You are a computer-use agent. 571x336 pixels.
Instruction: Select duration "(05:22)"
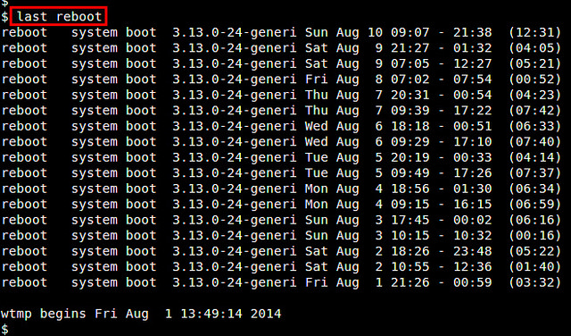coord(534,251)
